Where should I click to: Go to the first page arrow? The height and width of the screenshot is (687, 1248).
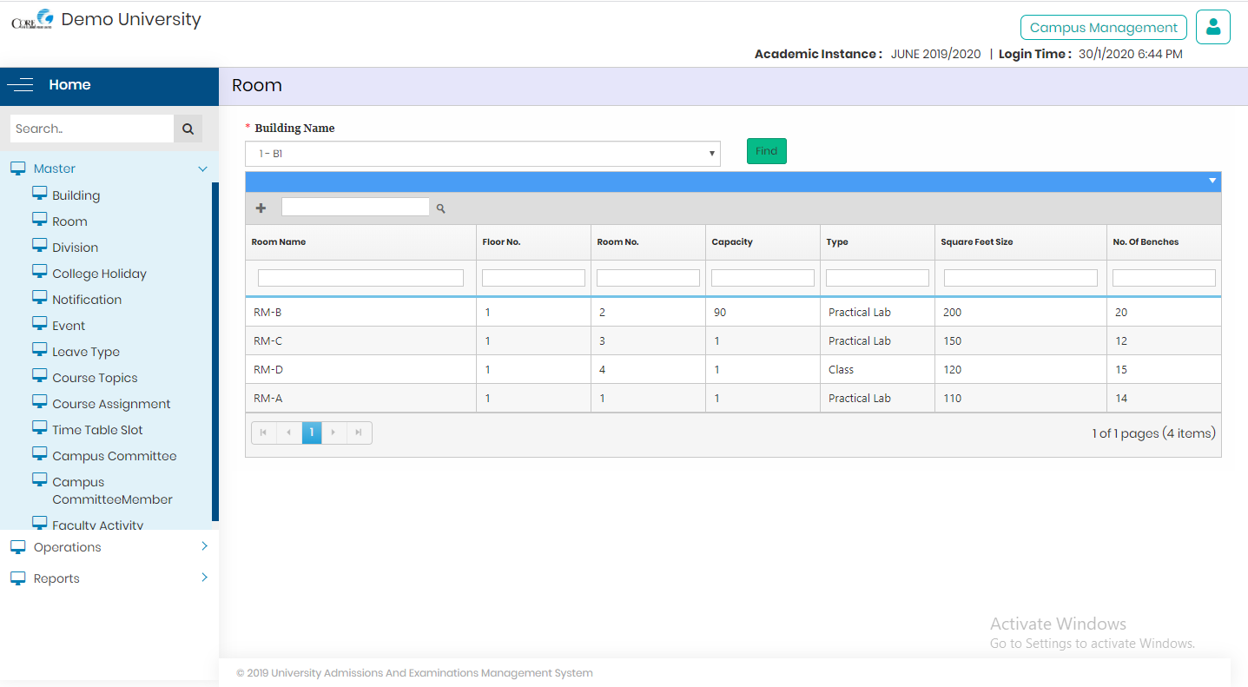(x=263, y=433)
